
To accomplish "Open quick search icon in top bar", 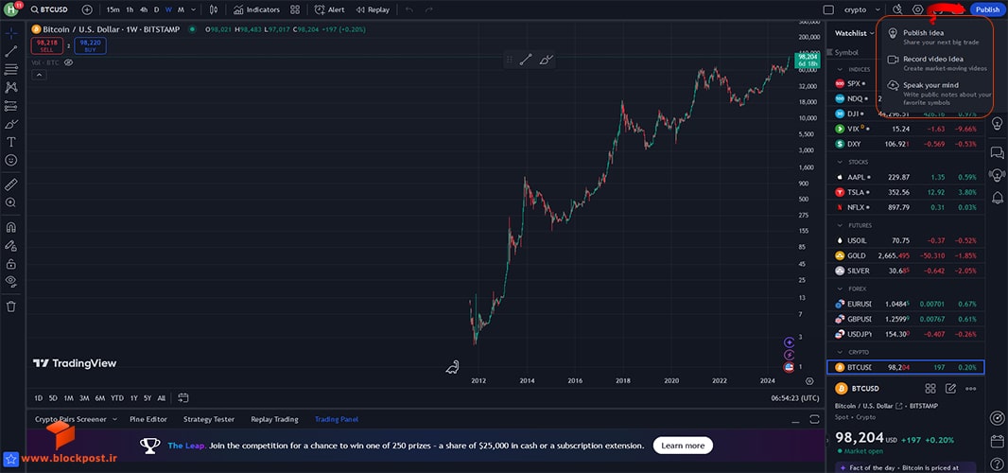I will click(x=898, y=9).
